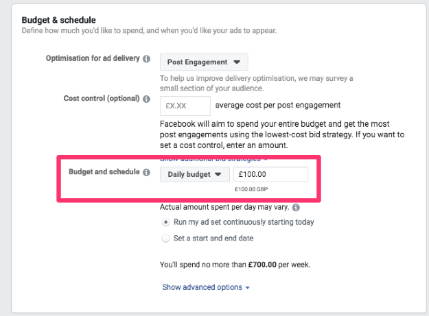Screen dimensions: 429x316
Task: Open the Post Engagement dropdown
Action: tap(204, 62)
